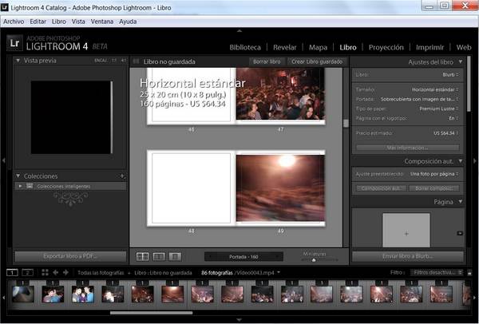Screen dimensions: 479x324
Task: Click the Lr Lightroom logo badge
Action: pyautogui.click(x=14, y=43)
